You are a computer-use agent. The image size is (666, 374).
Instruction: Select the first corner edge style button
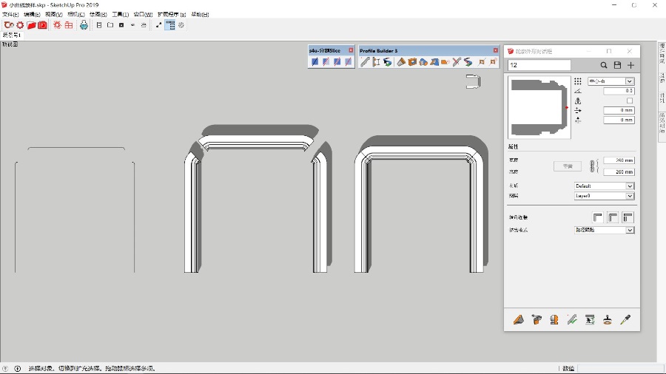coord(598,217)
